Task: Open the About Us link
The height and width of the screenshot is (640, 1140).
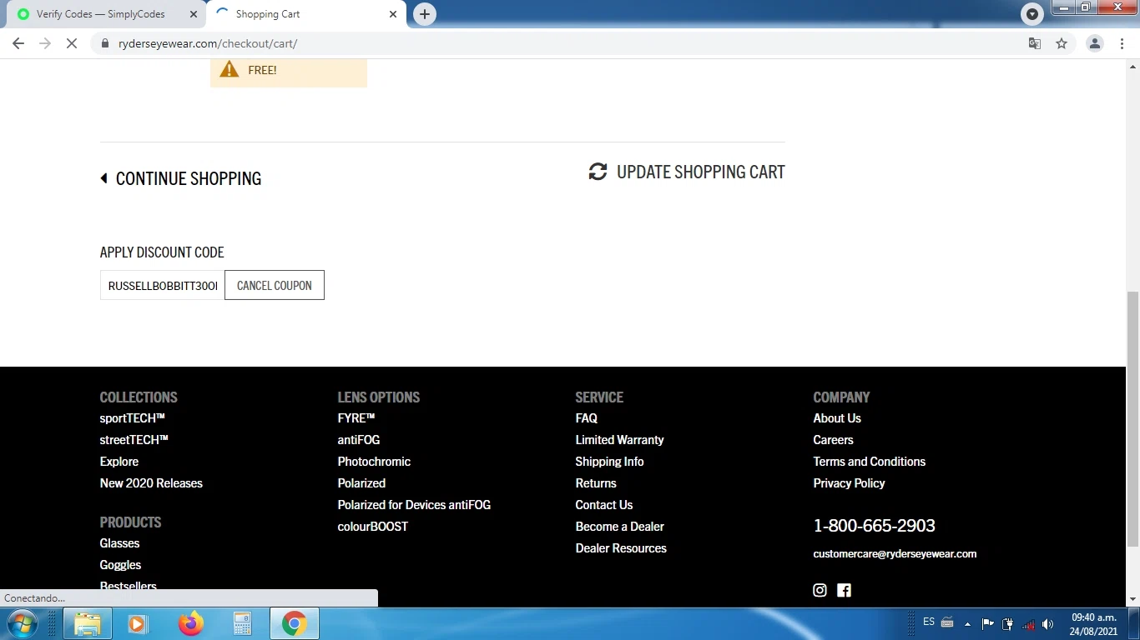Action: pos(837,418)
